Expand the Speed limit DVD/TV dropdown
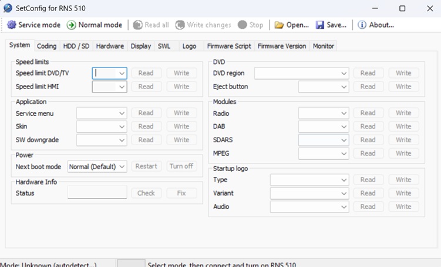This screenshot has width=441, height=267. point(122,73)
